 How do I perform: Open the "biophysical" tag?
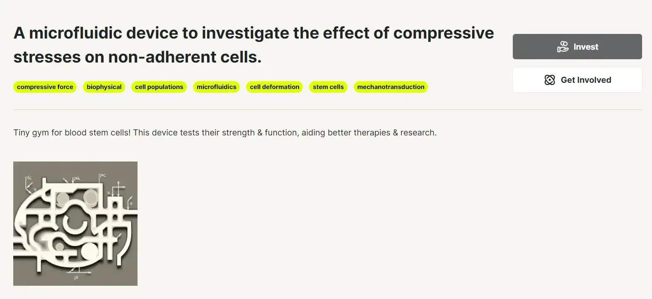point(104,87)
